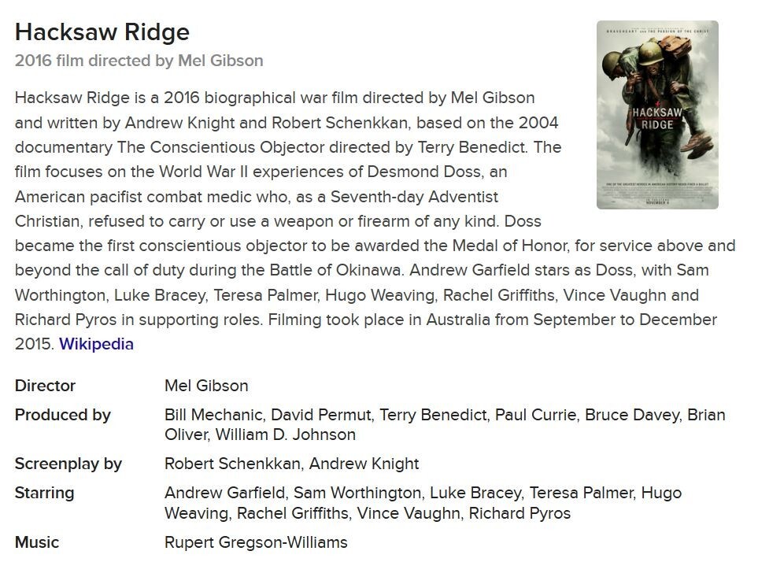Click William D. Johnson in producers list
The image size is (758, 562).
pyautogui.click(x=286, y=434)
